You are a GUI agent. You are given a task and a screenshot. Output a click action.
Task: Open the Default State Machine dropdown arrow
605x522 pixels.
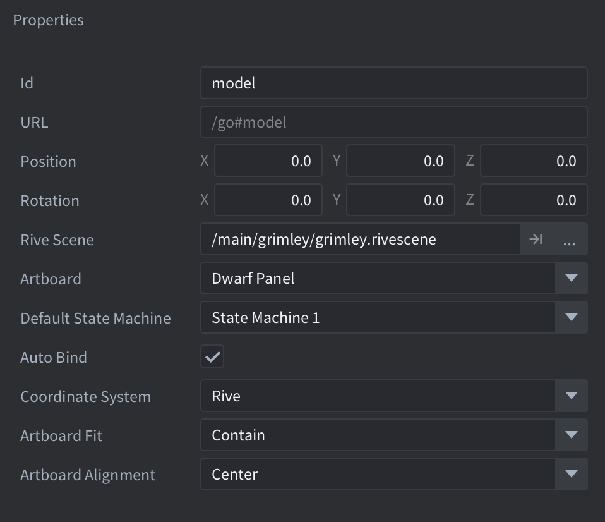(571, 318)
